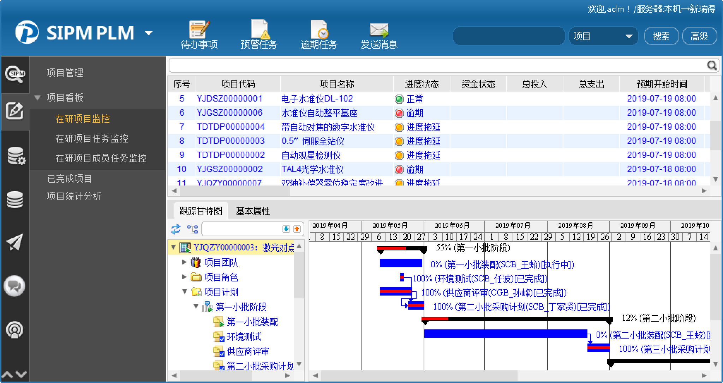
Task: Click the tree structure icon in Gantt toolbar
Action: coord(192,229)
